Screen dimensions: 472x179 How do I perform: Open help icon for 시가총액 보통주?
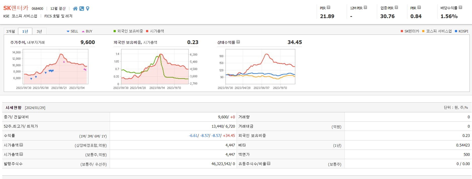click(21, 154)
